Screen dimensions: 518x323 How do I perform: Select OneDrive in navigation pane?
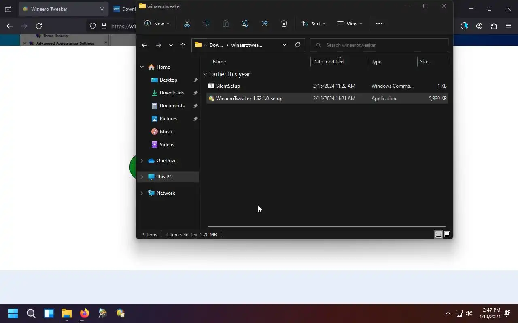pyautogui.click(x=166, y=161)
